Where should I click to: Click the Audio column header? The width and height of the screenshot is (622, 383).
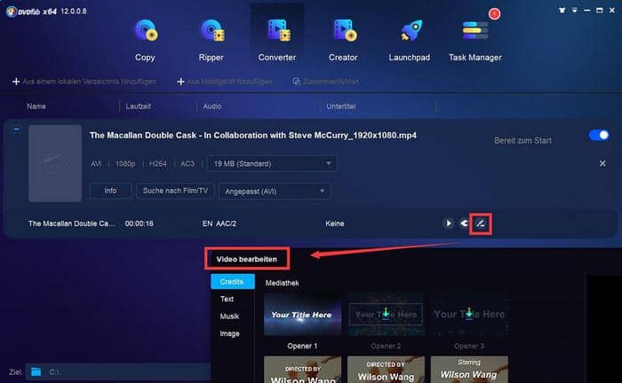[212, 106]
